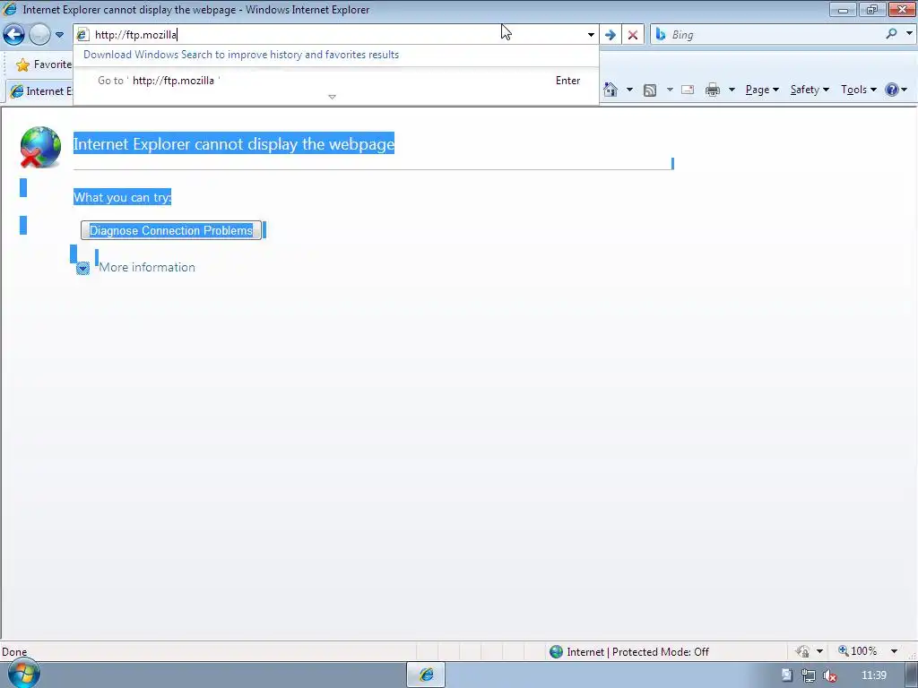The height and width of the screenshot is (688, 918).
Task: Click the red Stop loading icon
Action: (x=633, y=35)
